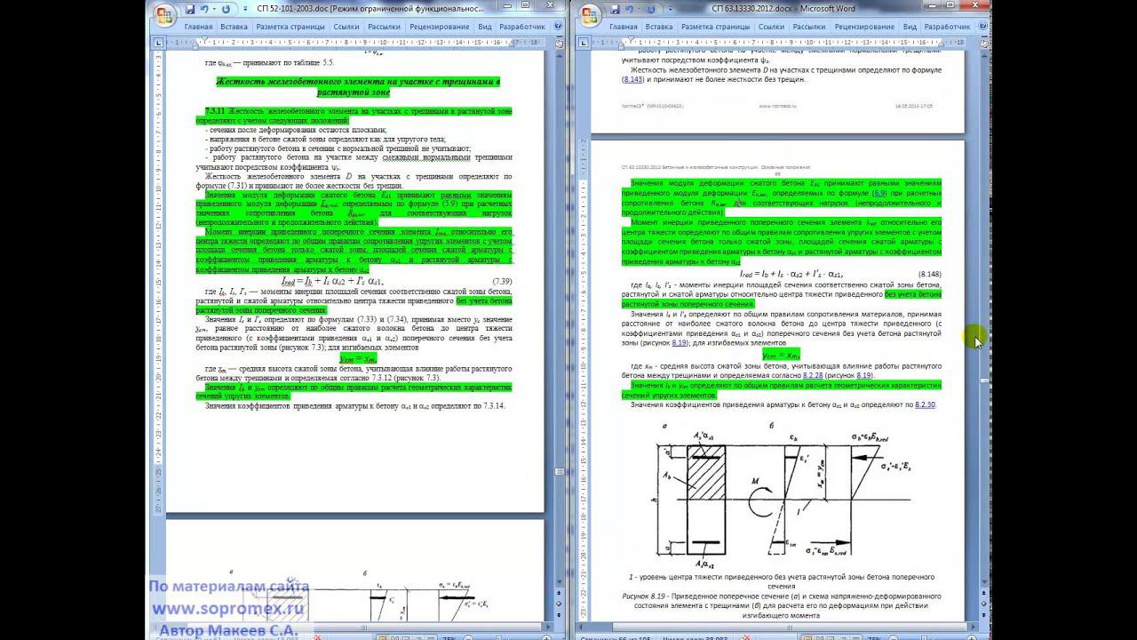
Task: Save the СП 52-101-2003.doc document
Action: pyautogui.click(x=189, y=10)
